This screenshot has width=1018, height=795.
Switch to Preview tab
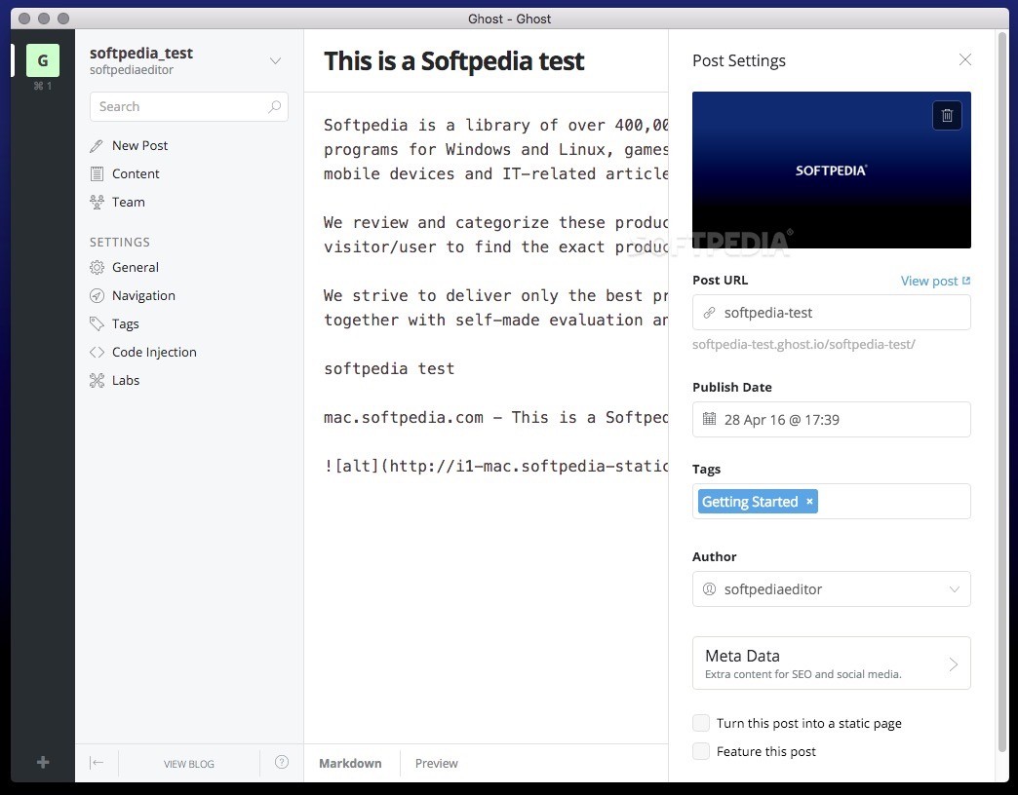point(436,763)
